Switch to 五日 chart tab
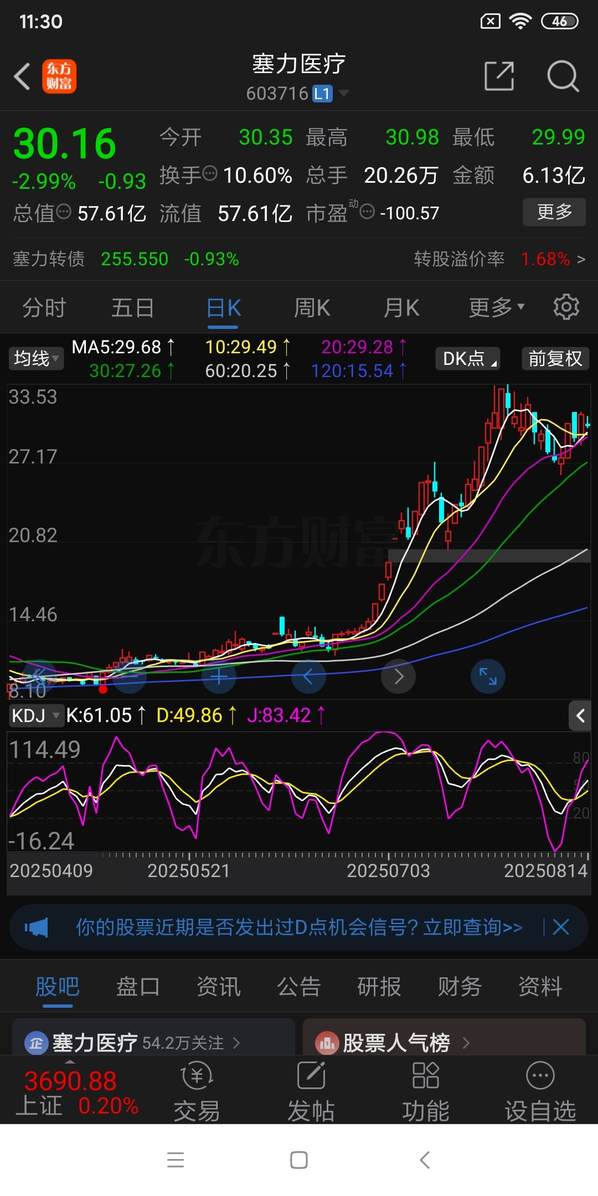Image resolution: width=598 pixels, height=1196 pixels. point(132,308)
